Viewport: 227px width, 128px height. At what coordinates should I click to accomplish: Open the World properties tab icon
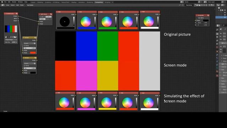[217, 47]
